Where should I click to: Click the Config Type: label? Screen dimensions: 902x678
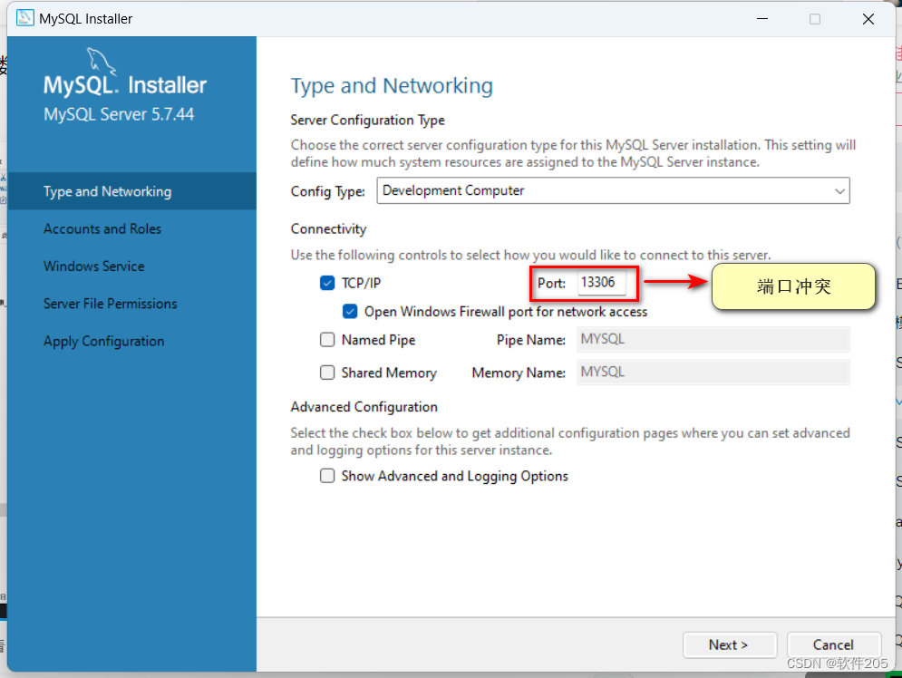tap(328, 191)
